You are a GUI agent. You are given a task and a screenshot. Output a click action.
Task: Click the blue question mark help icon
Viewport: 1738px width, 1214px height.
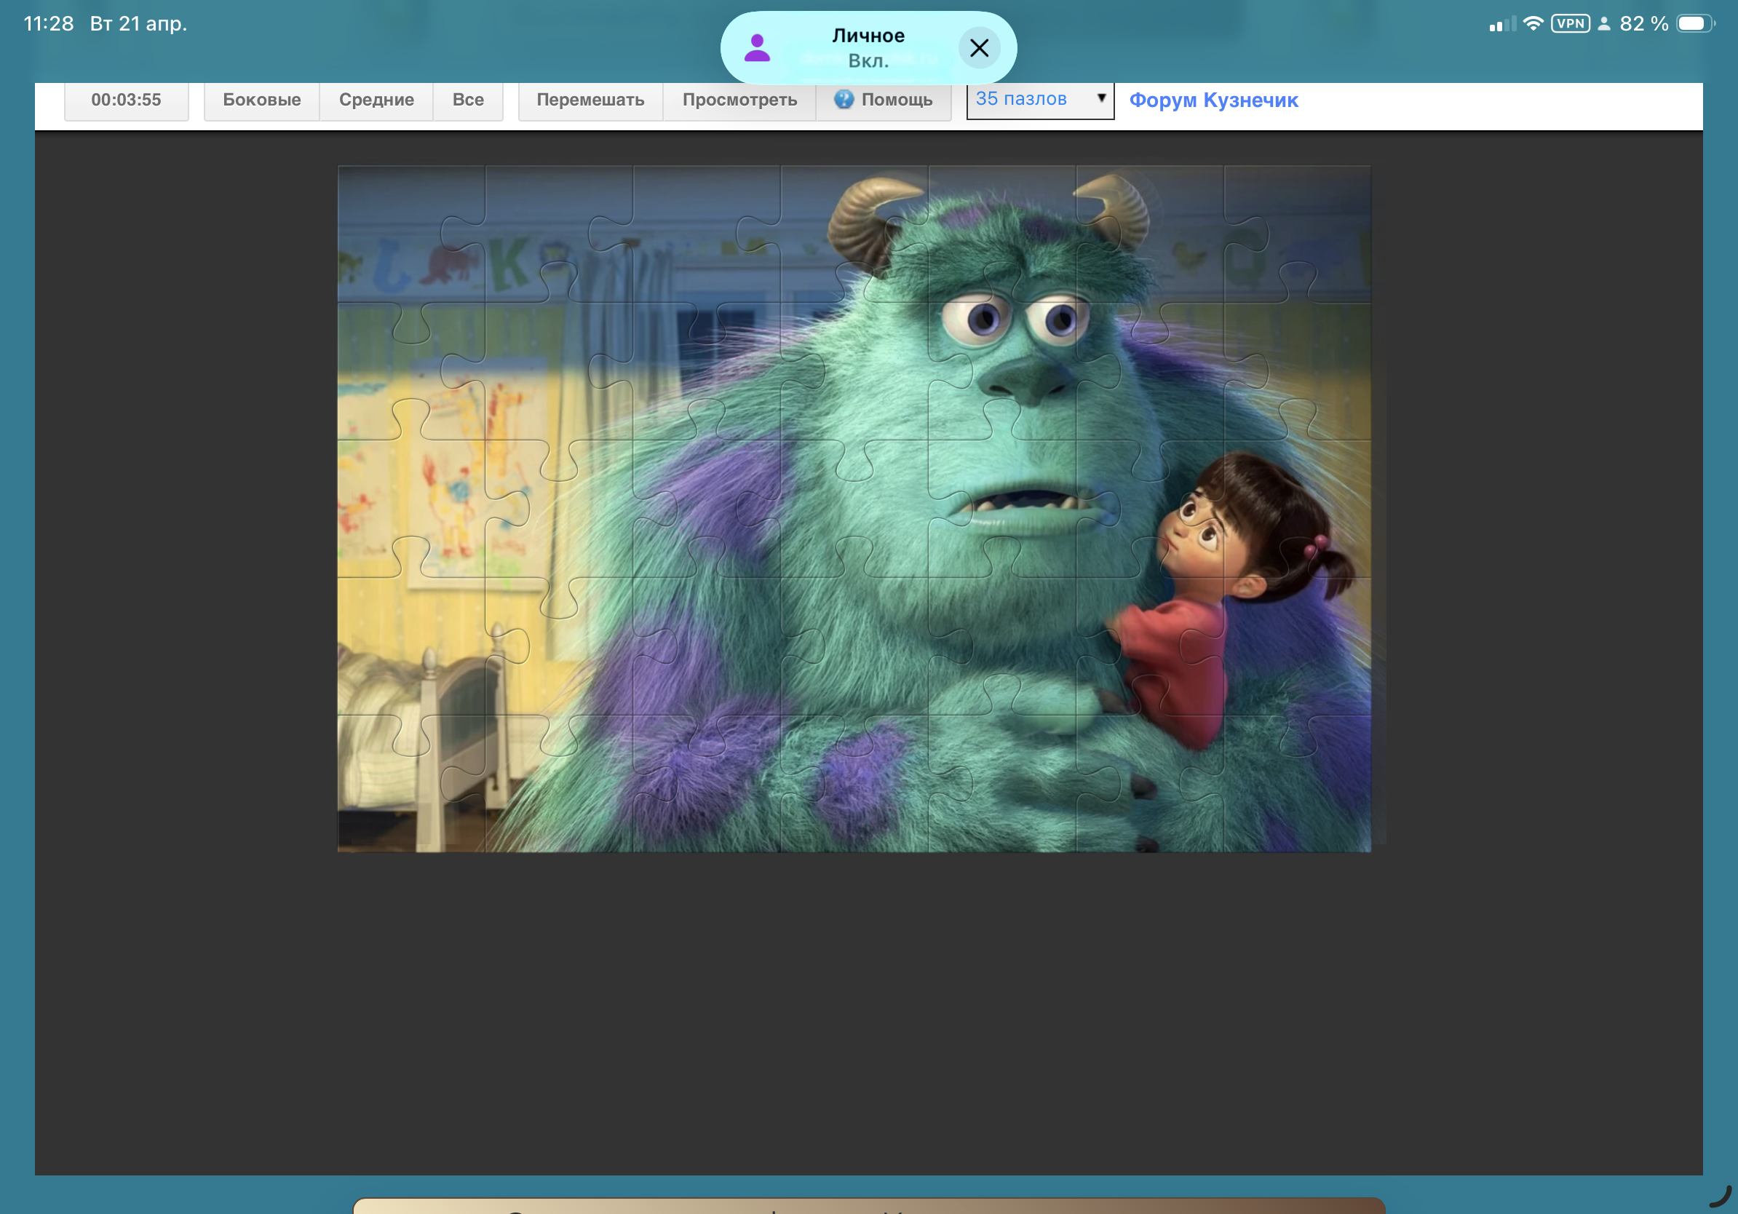tap(844, 99)
